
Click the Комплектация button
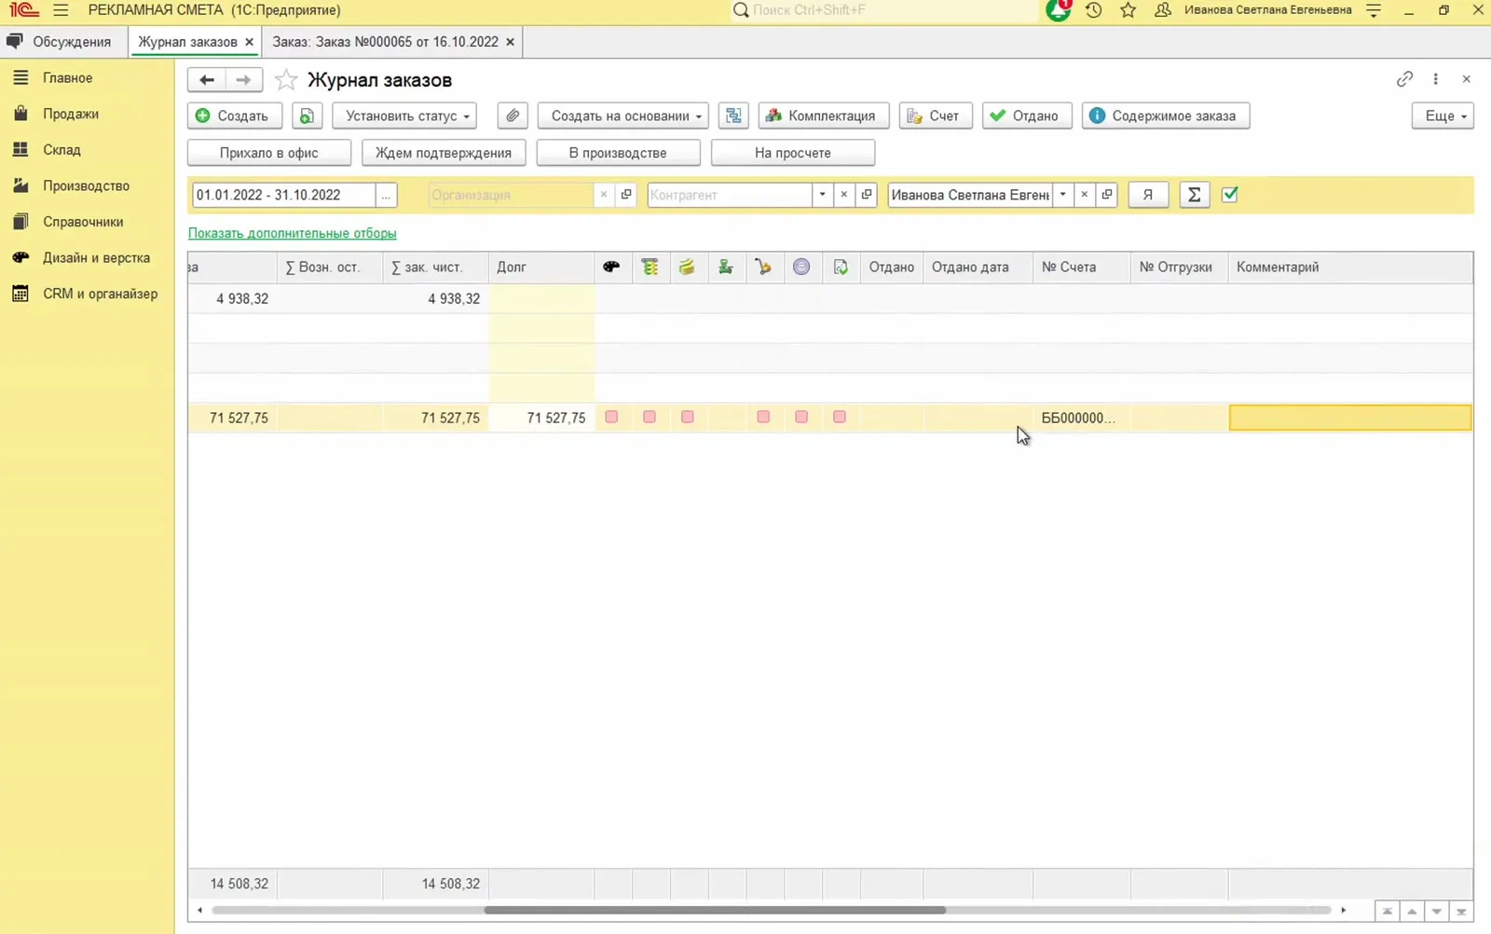click(824, 116)
